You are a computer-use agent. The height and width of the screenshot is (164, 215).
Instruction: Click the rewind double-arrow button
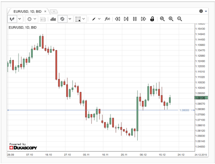[x=117, y=19]
